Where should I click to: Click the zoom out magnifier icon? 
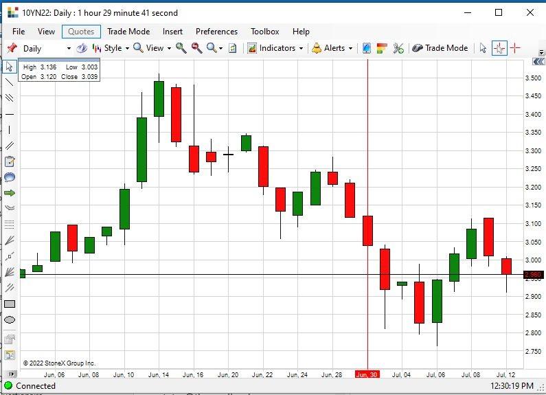click(196, 48)
